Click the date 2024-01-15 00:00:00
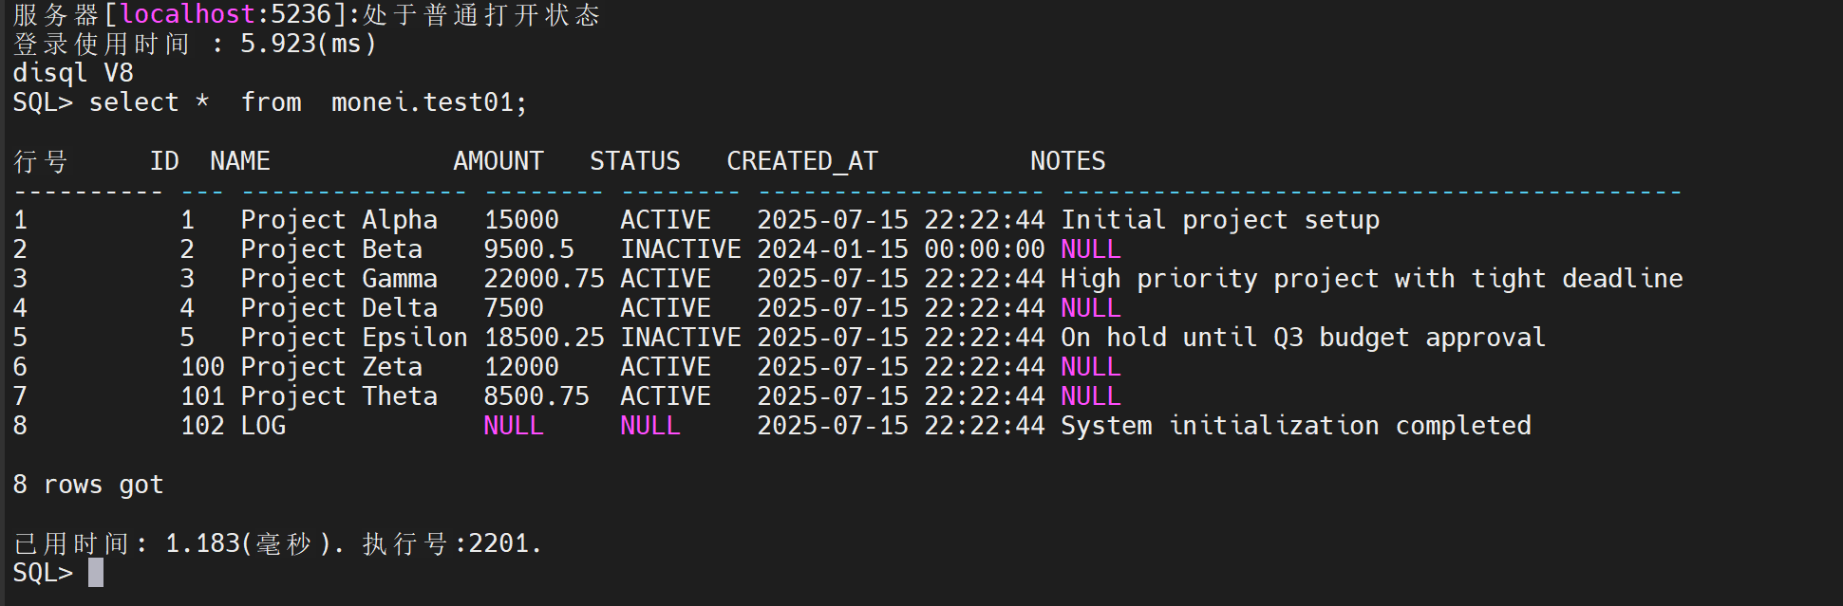This screenshot has height=606, width=1843. (901, 249)
